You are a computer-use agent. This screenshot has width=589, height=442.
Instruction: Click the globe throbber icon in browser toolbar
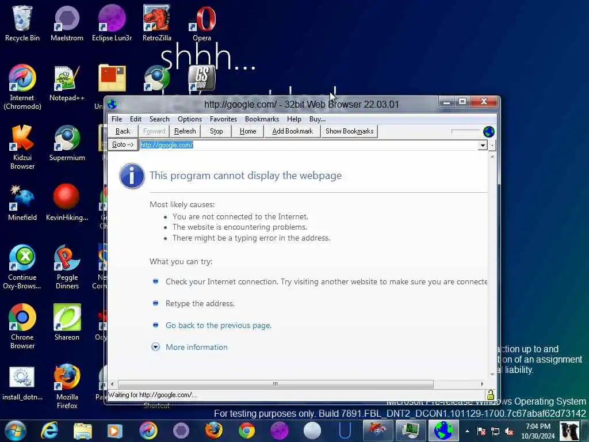coord(489,132)
